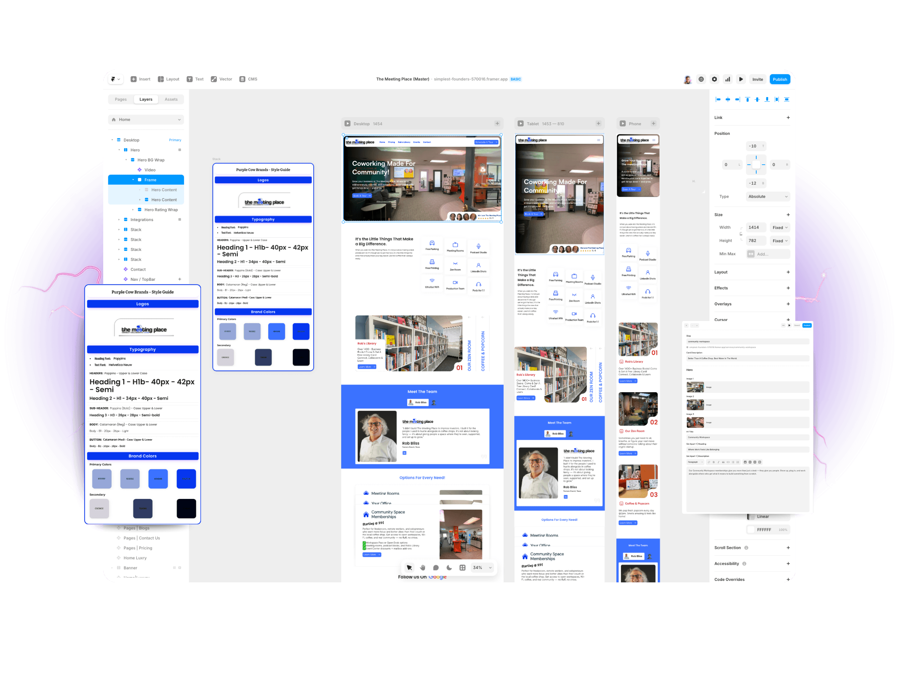Open the grid icon in the bottom toolbar
The image size is (899, 674).
462,568
